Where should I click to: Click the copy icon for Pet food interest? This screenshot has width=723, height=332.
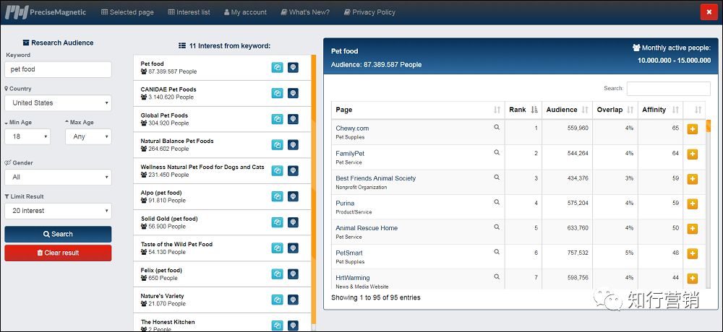[x=277, y=67]
